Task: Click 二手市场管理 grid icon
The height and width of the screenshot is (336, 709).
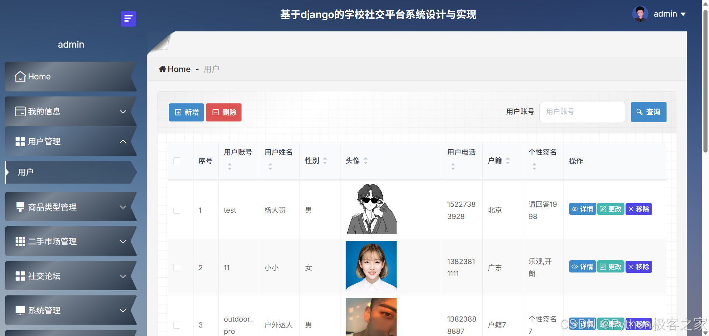Action: pos(20,241)
